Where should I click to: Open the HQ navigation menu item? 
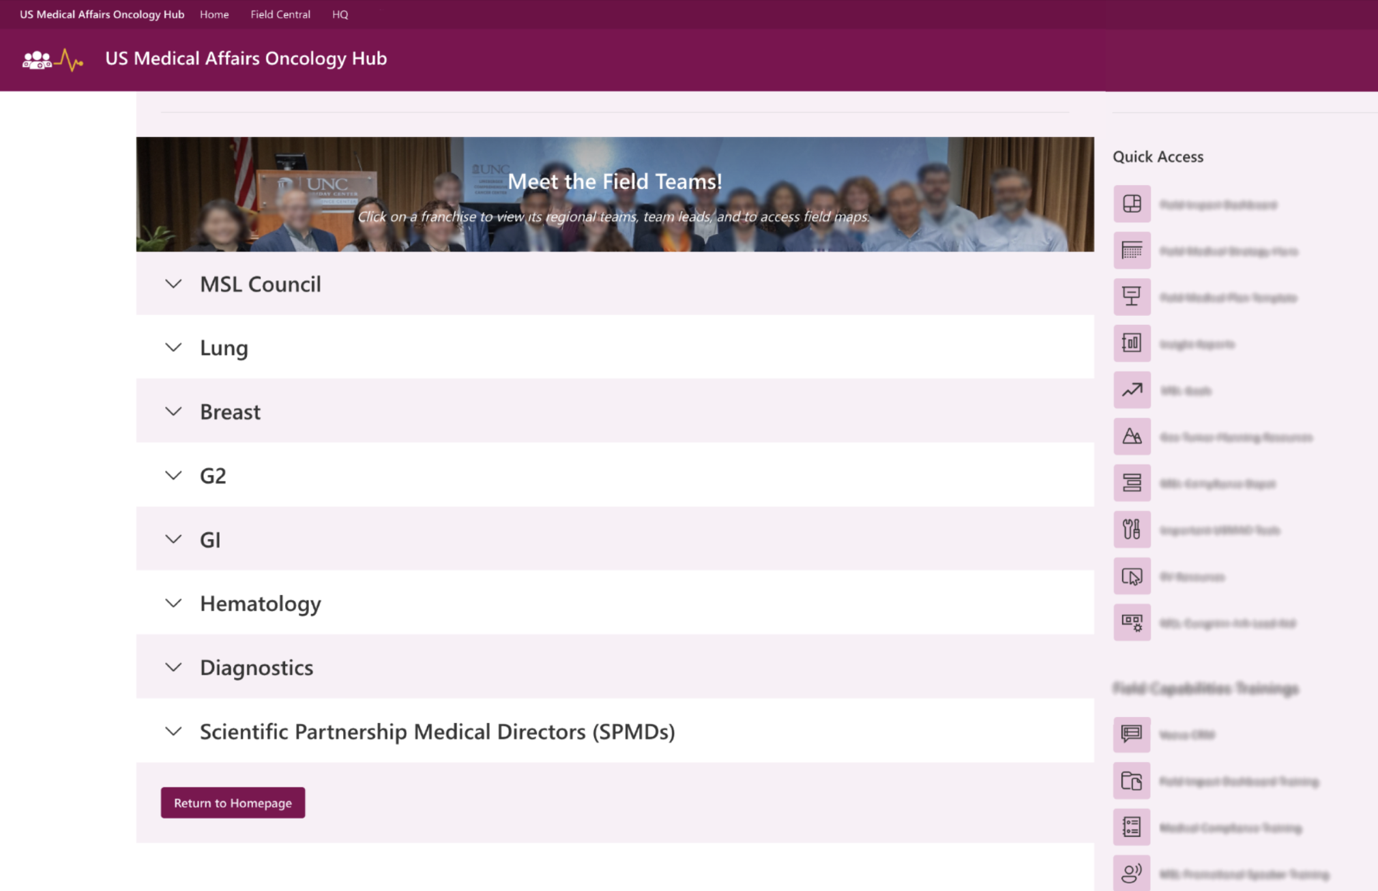point(340,14)
